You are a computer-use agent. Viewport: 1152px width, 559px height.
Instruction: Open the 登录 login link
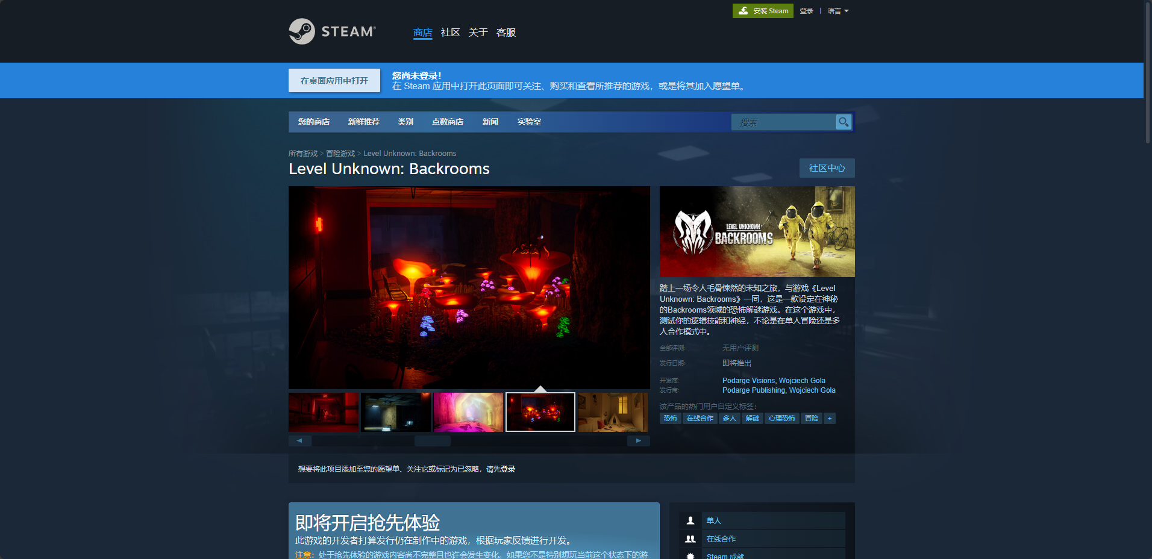coord(806,11)
